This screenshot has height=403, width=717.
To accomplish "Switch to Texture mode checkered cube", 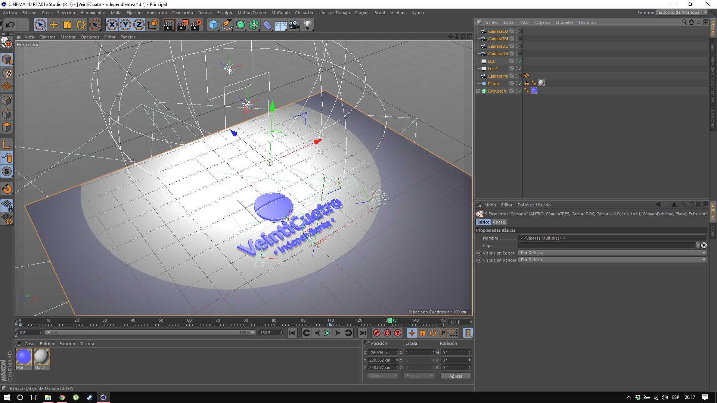I will [x=7, y=73].
